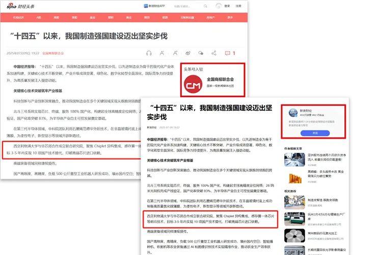This screenshot has height=255, width=382.
Task: Open the 登录 login link
Action: tap(227, 6)
